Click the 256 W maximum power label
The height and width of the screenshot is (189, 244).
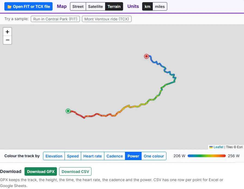coord(234,156)
